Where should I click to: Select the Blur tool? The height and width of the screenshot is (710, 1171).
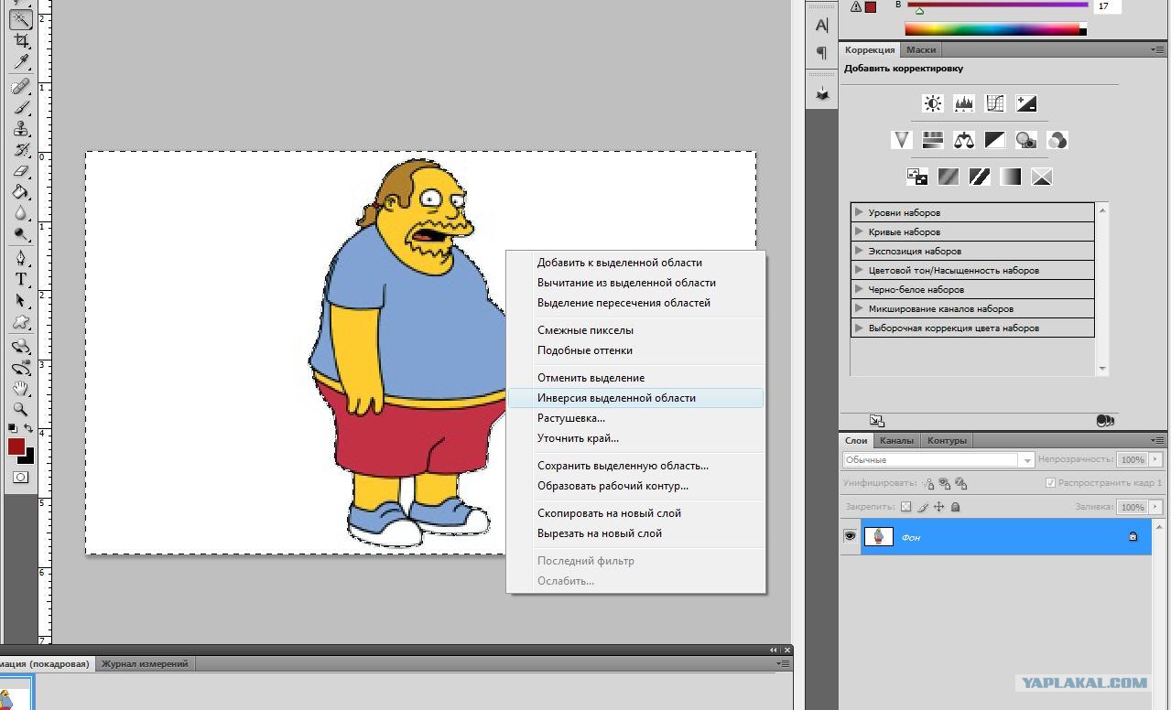click(20, 213)
